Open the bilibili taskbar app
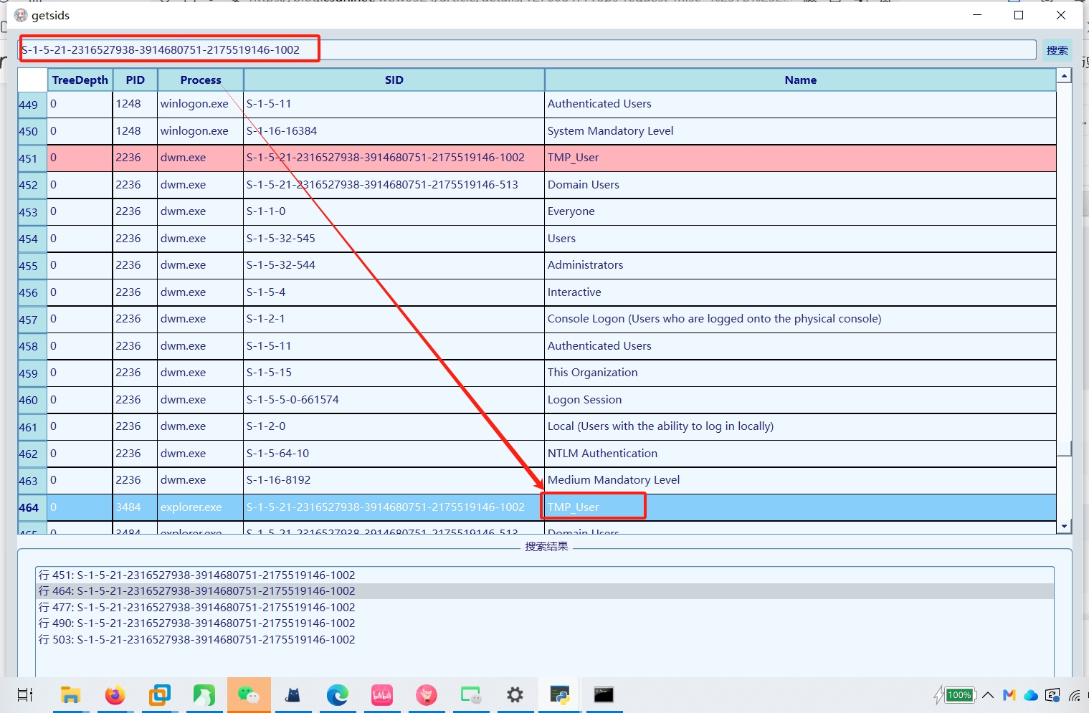Viewport: 1089px width, 713px height. point(382,694)
